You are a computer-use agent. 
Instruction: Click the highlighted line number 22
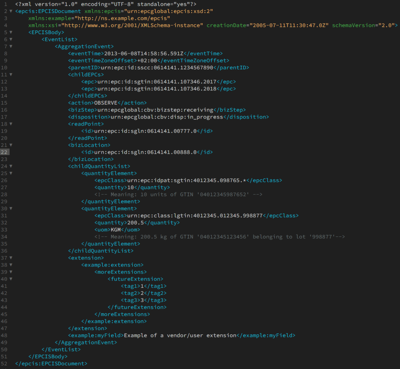click(5, 152)
